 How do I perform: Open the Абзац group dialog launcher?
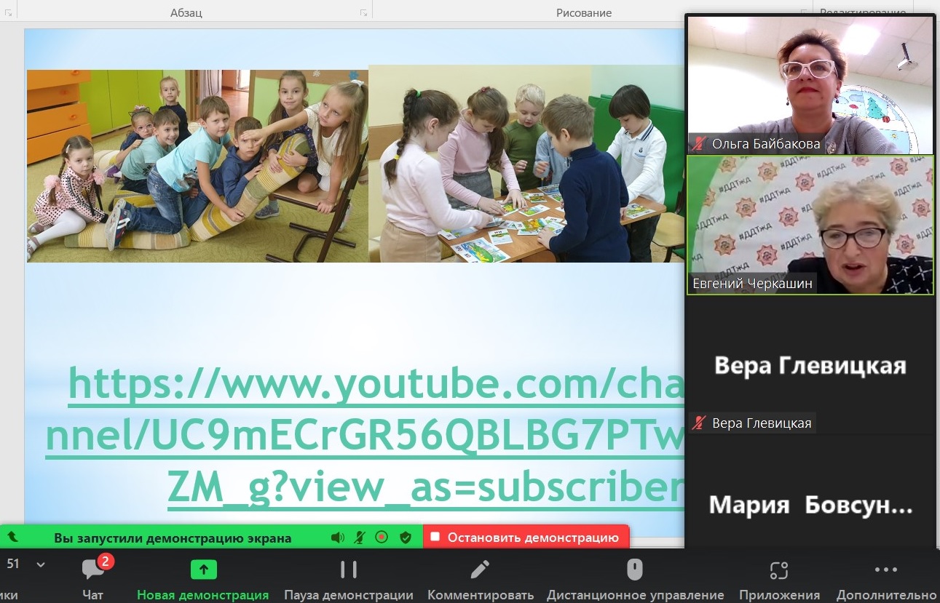363,12
